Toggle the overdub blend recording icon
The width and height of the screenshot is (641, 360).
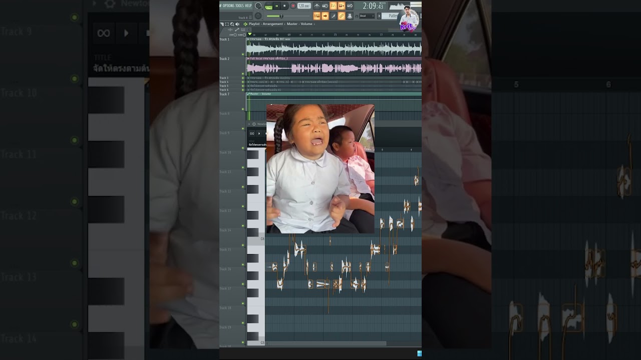(x=342, y=6)
